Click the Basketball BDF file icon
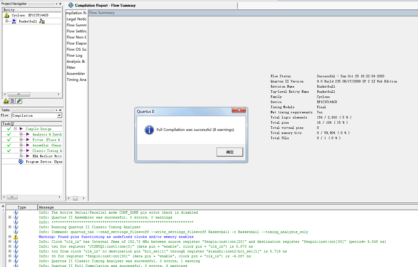Image resolution: width=418 pixels, height=267 pixels. pyautogui.click(x=14, y=21)
